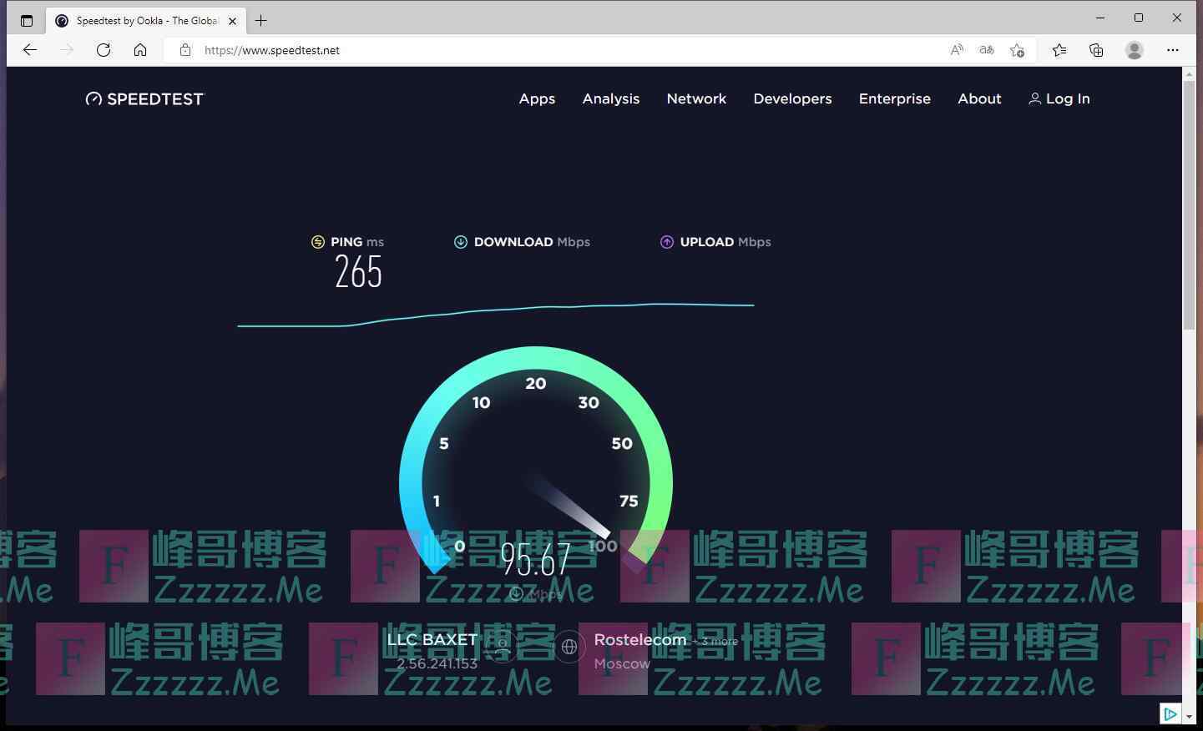Open the Analysis menu item

point(610,98)
